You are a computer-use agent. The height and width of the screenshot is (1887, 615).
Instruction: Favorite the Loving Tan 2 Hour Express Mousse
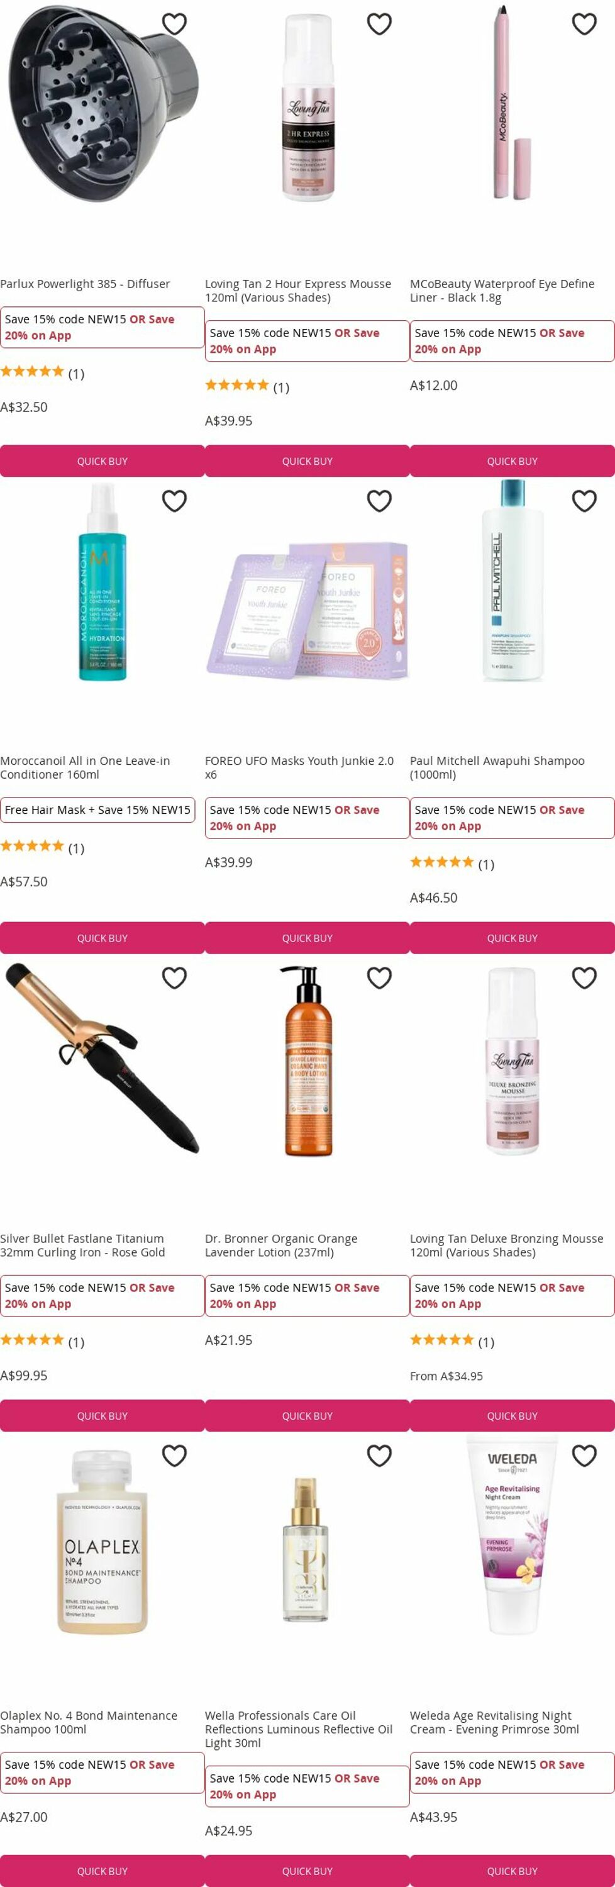coord(379,24)
